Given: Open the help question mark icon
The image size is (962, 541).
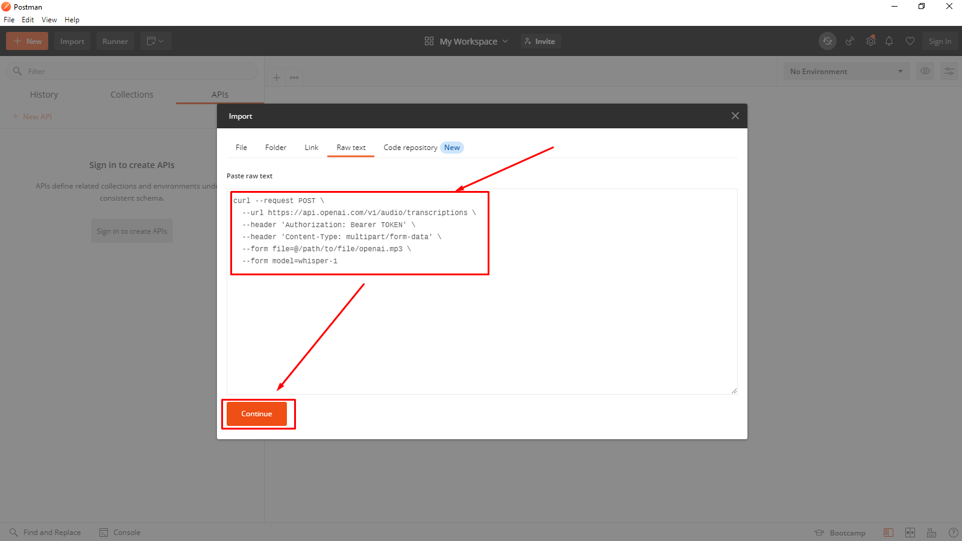Looking at the screenshot, I should pyautogui.click(x=953, y=533).
